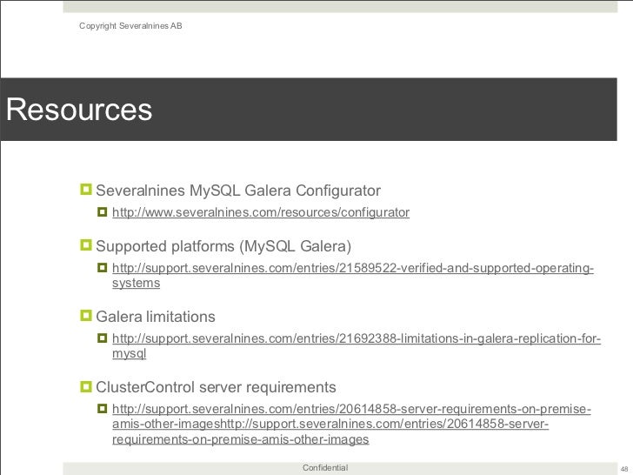
Task: Click the Copyright Severalnines AB text
Action: [130, 26]
